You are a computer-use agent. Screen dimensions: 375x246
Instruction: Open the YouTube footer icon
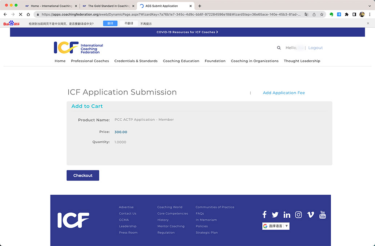click(x=322, y=215)
